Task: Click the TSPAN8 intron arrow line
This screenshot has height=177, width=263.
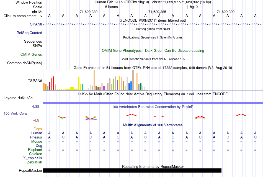Action: point(153,24)
